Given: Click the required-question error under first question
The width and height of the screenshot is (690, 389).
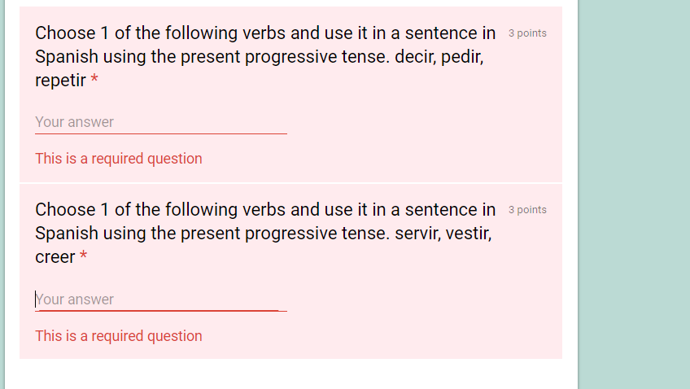Looking at the screenshot, I should pyautogui.click(x=119, y=159).
